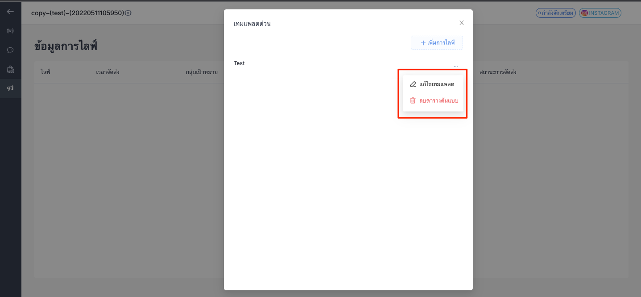
Task: Click the กลุ่มเป้าหมาย column header
Action: click(202, 72)
